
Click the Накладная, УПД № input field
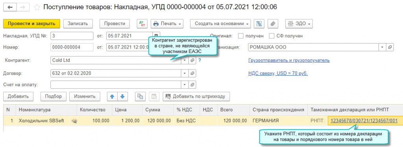[x=72, y=36]
